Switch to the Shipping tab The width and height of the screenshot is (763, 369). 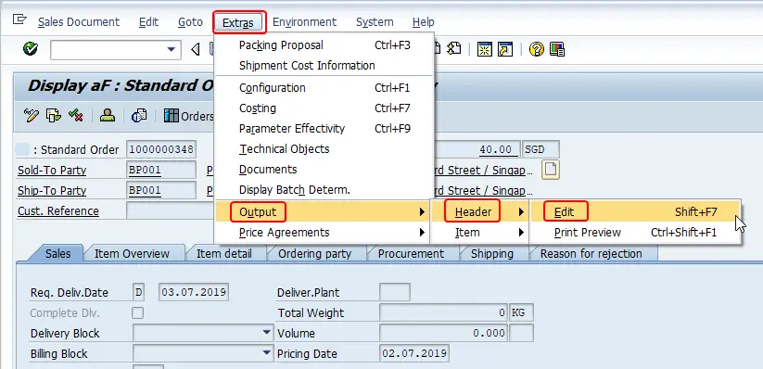pyautogui.click(x=492, y=254)
